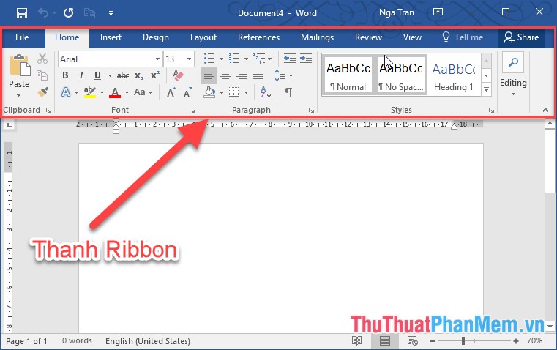
Task: Click Increase Font Size icon
Action: 171,92
